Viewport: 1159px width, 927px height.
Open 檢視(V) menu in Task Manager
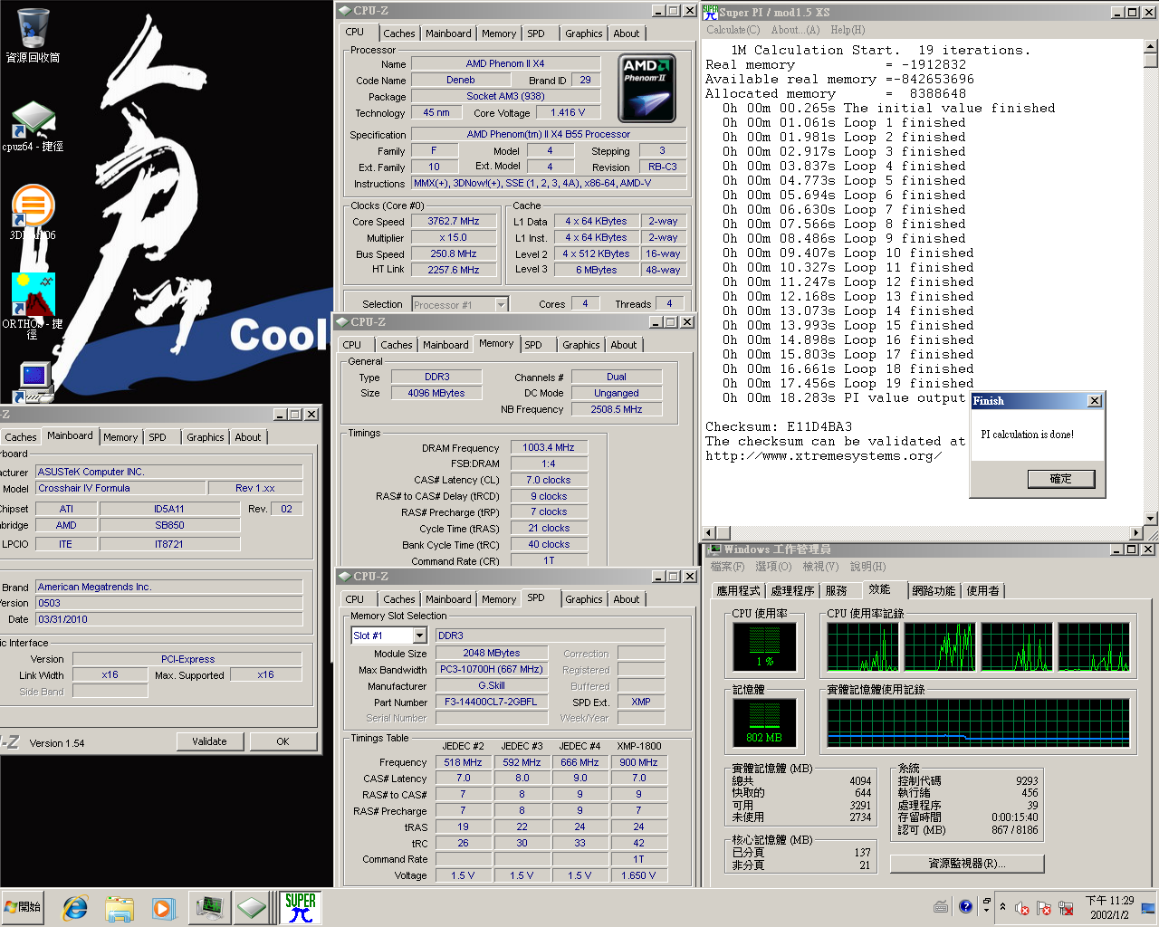[820, 567]
